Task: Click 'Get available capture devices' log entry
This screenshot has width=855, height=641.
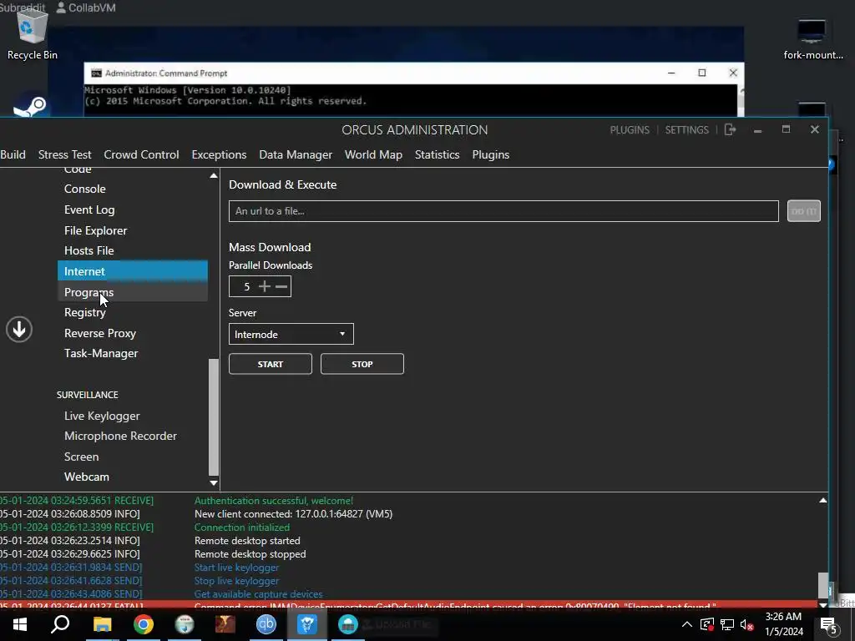Action: click(259, 594)
